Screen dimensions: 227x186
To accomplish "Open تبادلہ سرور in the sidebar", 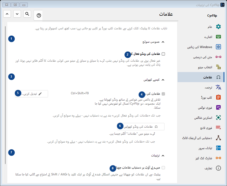I will (201, 148).
